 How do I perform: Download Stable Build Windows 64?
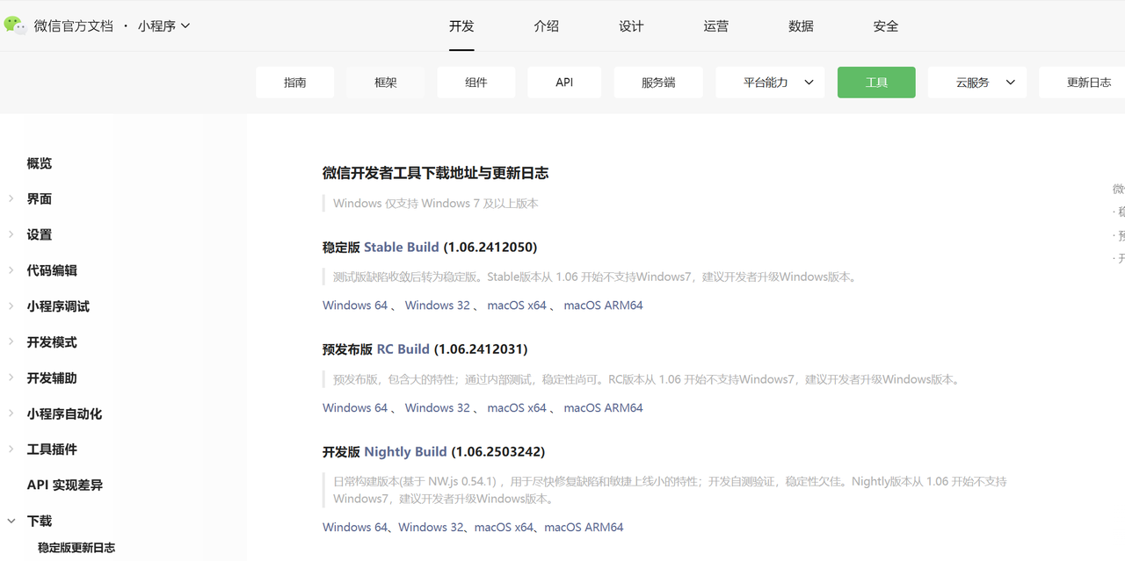click(x=355, y=306)
